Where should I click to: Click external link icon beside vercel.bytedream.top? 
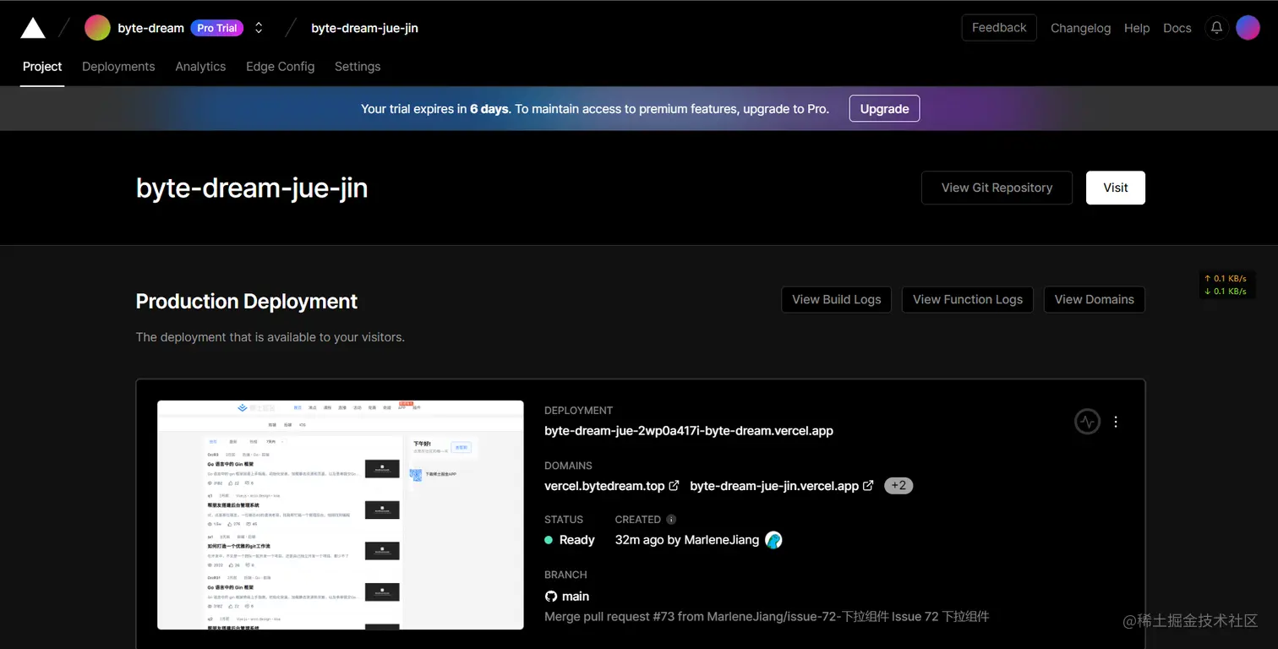(674, 486)
